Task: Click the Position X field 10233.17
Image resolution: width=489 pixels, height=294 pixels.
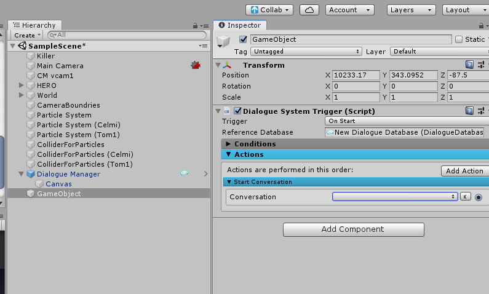Action: tap(356, 75)
